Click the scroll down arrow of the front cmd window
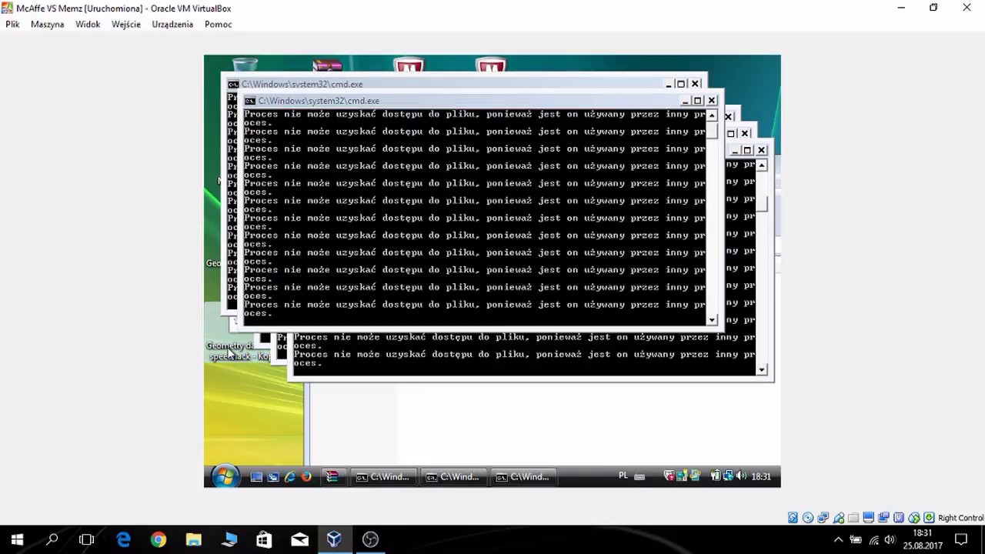Screen dimensions: 985x554 pos(712,319)
